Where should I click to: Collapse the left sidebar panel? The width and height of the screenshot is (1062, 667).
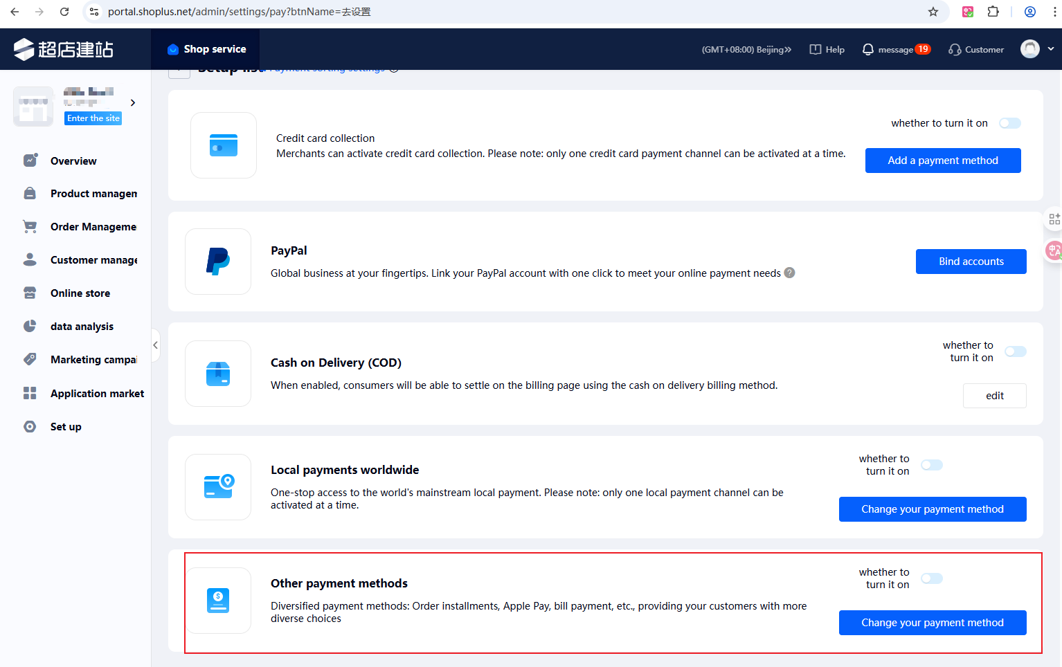(x=155, y=345)
